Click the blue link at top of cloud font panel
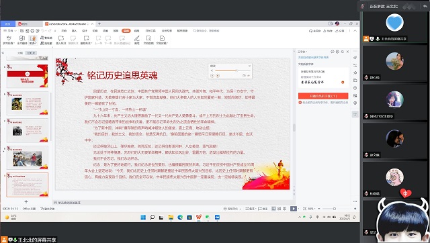This screenshot has height=243, width=430. [x=314, y=58]
